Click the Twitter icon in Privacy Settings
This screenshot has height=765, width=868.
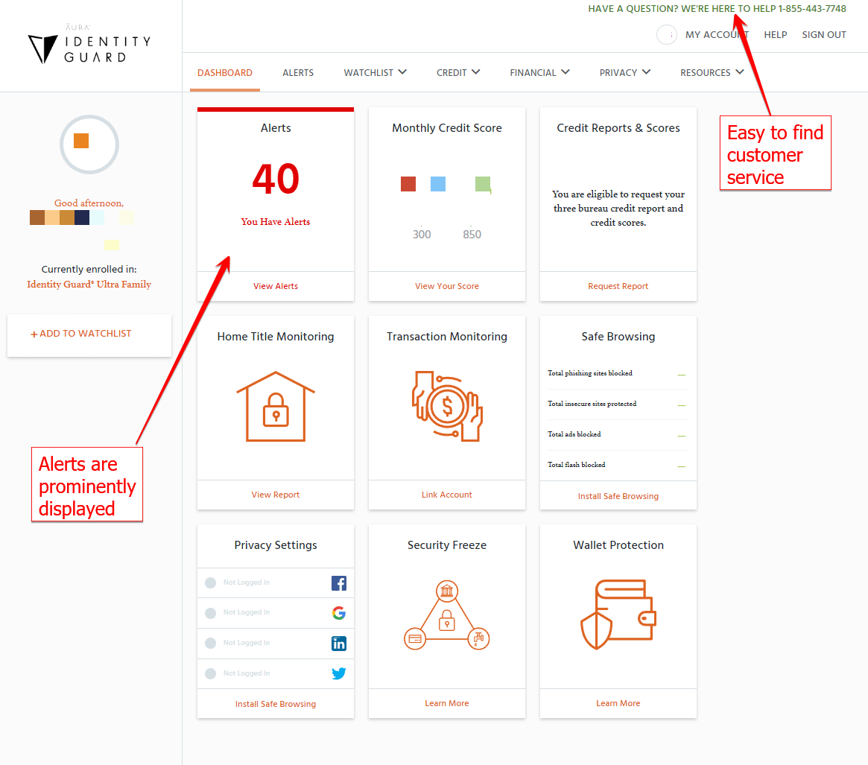pos(339,673)
